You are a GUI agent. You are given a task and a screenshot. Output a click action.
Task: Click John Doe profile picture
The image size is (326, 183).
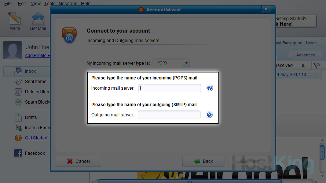tap(13, 51)
